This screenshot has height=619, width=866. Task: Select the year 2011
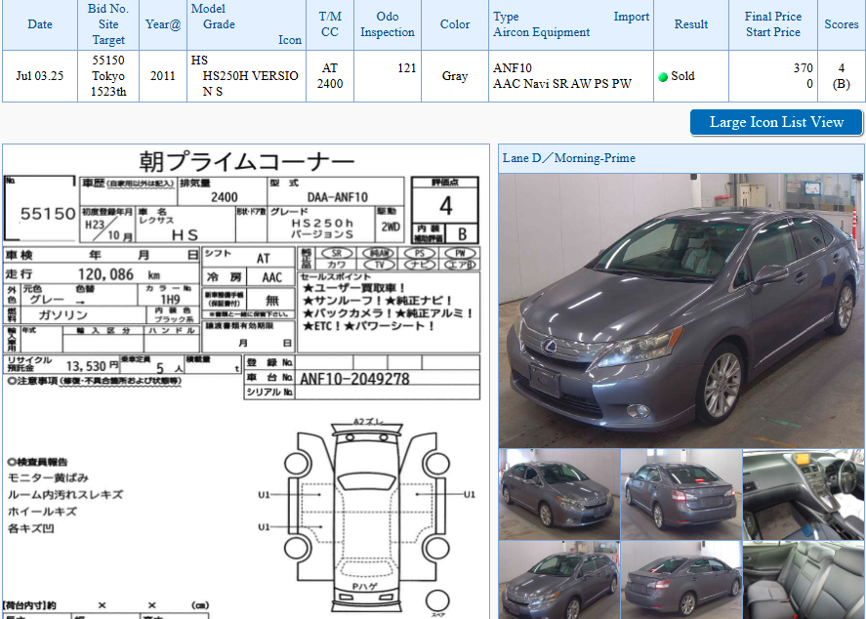(163, 76)
